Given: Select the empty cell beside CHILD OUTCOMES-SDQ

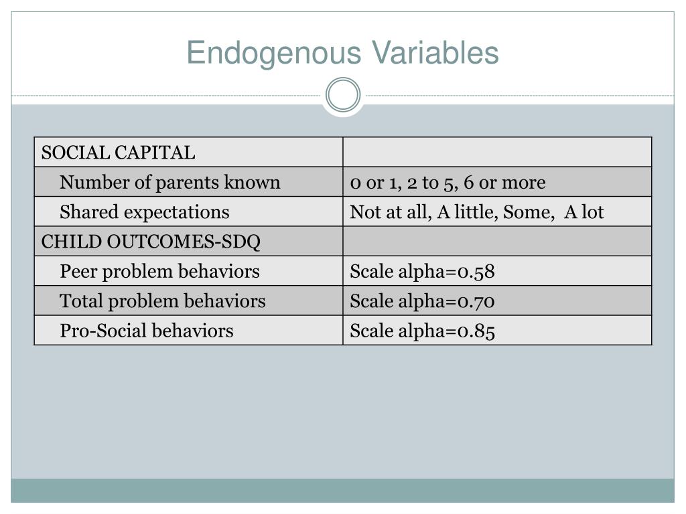Looking at the screenshot, I should tap(497, 242).
